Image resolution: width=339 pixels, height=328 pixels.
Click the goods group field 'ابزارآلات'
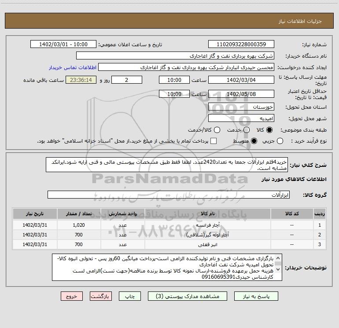pos(169,195)
